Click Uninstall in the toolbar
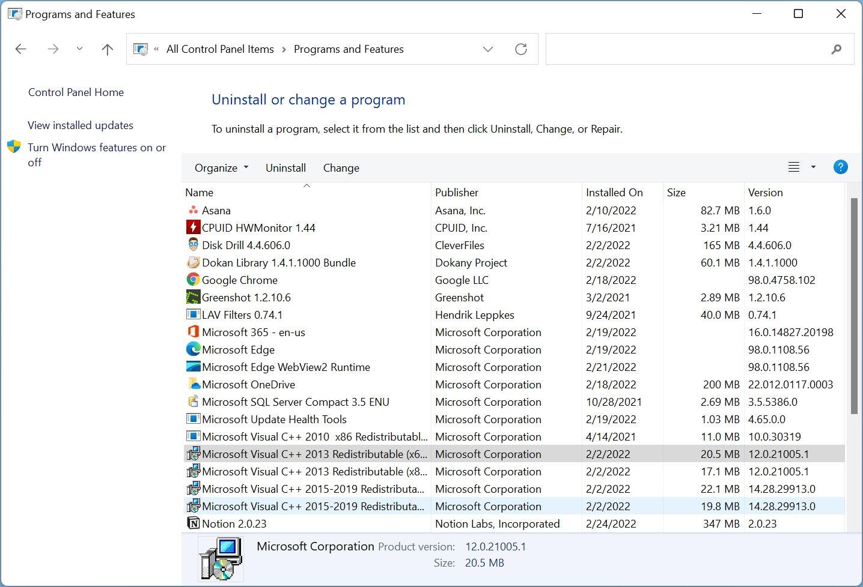Screen dimensions: 863x587 point(285,168)
